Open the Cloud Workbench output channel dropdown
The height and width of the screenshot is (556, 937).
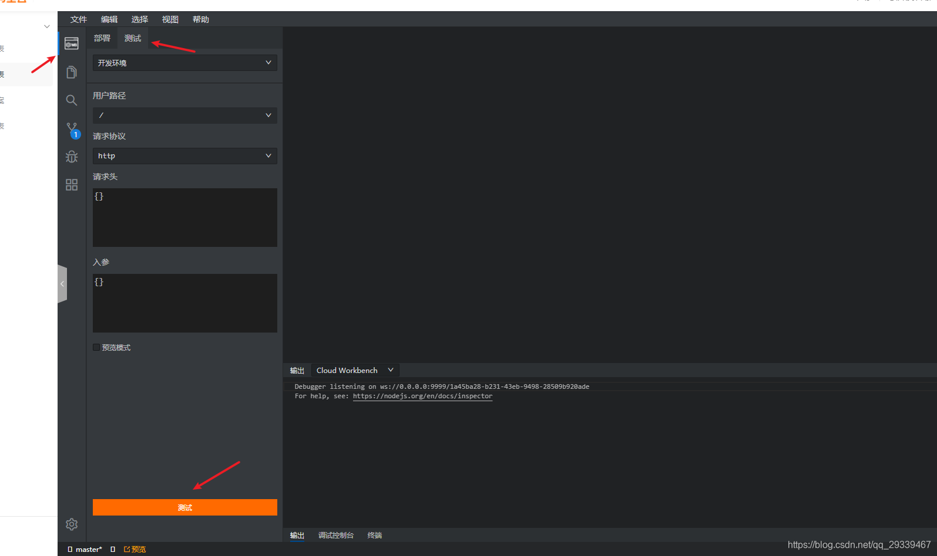(x=355, y=371)
